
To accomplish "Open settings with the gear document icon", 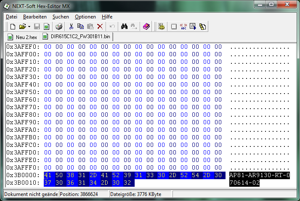I will (161, 26).
